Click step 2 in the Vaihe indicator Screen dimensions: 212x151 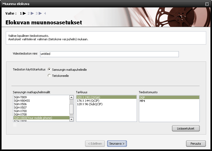point(29,14)
